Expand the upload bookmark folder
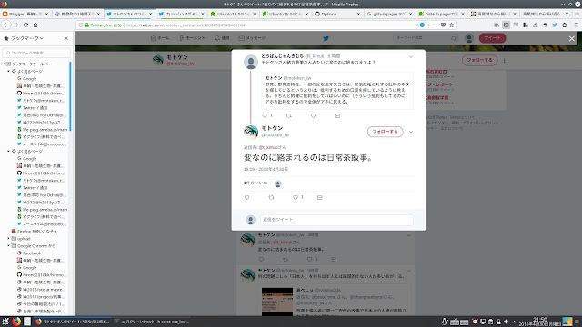The image size is (582, 327). [x=8, y=238]
